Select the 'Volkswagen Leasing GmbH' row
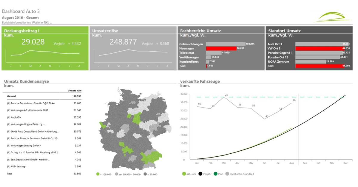The height and width of the screenshot is (187, 358). [44, 146]
